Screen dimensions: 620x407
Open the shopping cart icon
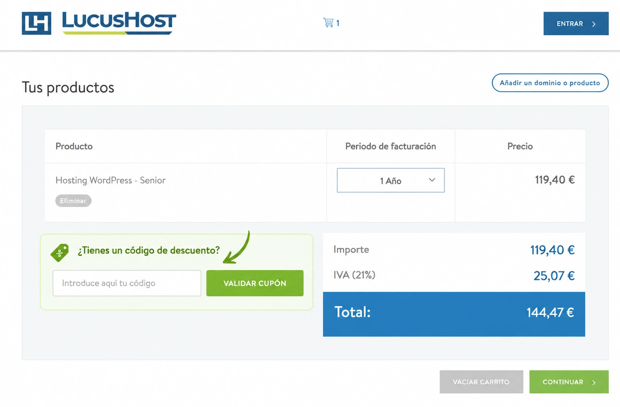pyautogui.click(x=328, y=22)
